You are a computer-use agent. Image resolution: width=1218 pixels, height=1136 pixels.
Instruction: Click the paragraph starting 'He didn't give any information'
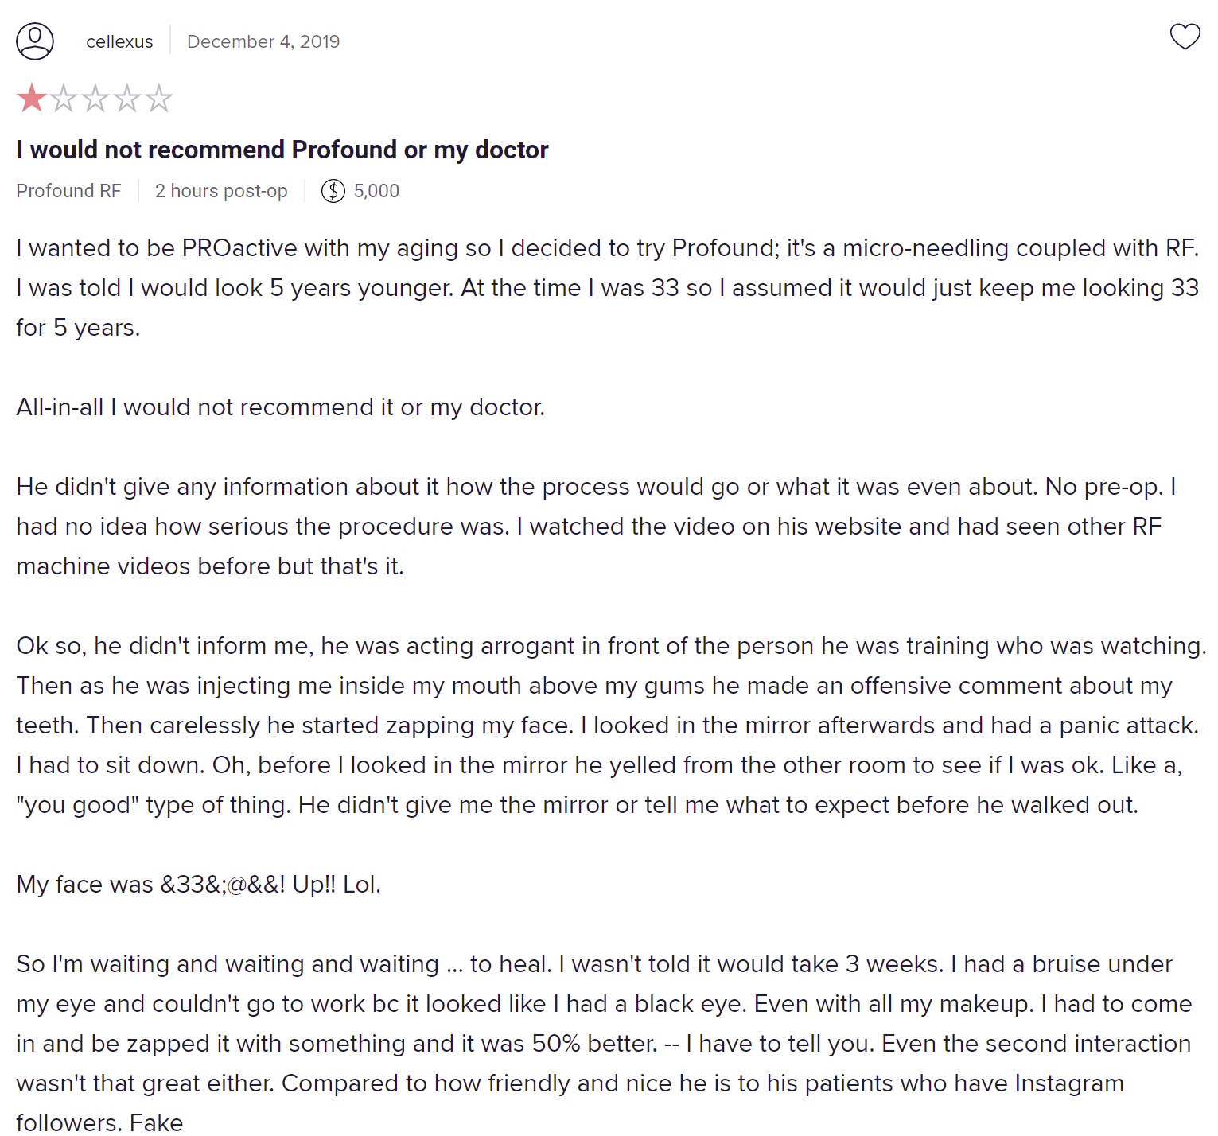[x=597, y=526]
